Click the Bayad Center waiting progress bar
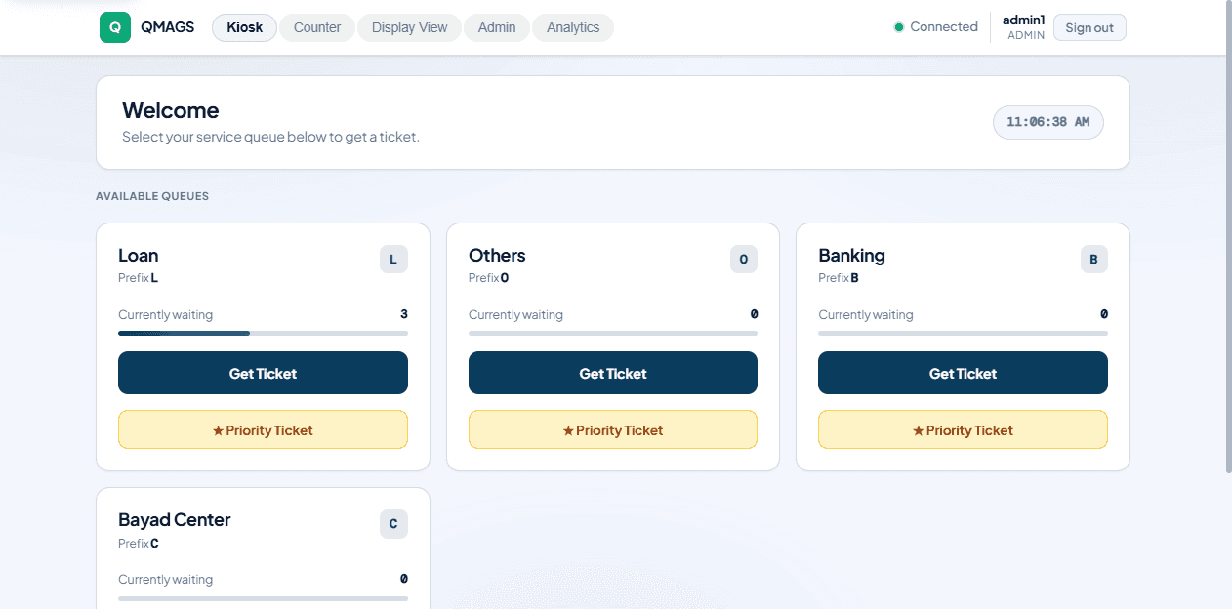 pos(263,597)
